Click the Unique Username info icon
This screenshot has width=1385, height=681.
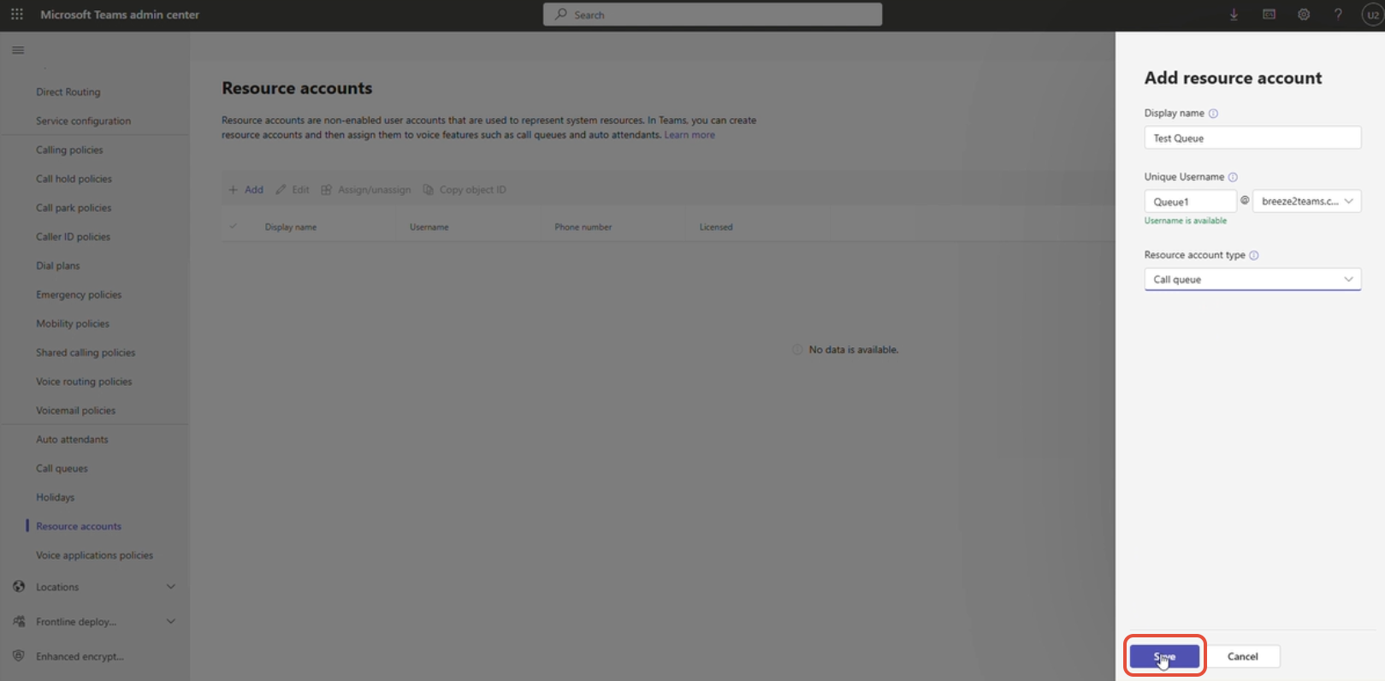1233,177
